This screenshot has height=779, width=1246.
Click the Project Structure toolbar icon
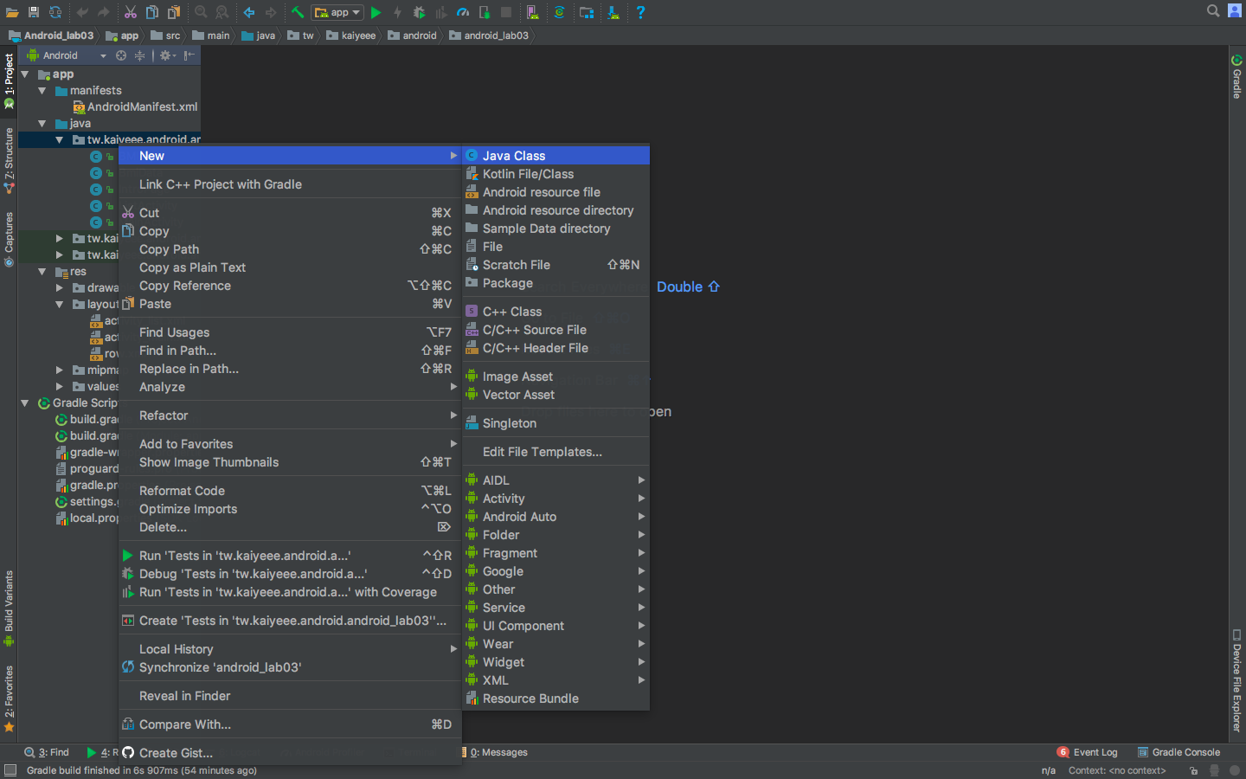click(587, 12)
